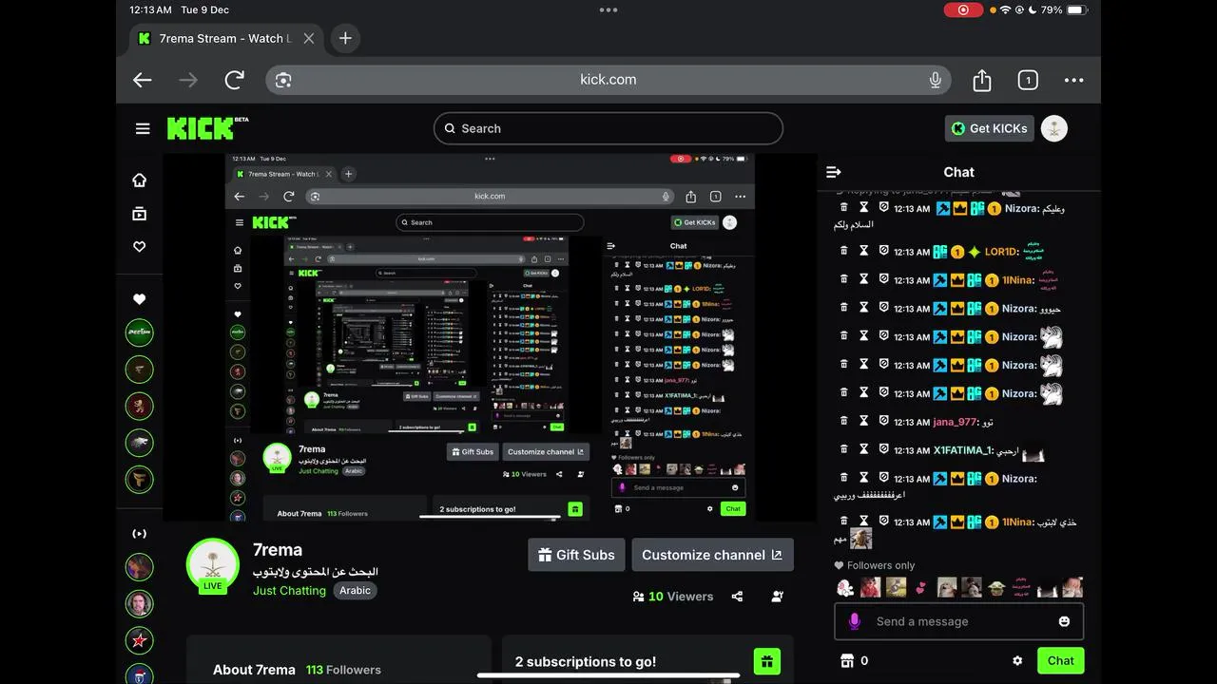Click the Arabic language tag
This screenshot has height=684, width=1217.
point(356,591)
